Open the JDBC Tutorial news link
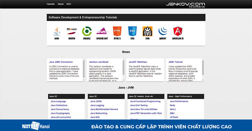This screenshot has width=252, height=131. coord(176,62)
